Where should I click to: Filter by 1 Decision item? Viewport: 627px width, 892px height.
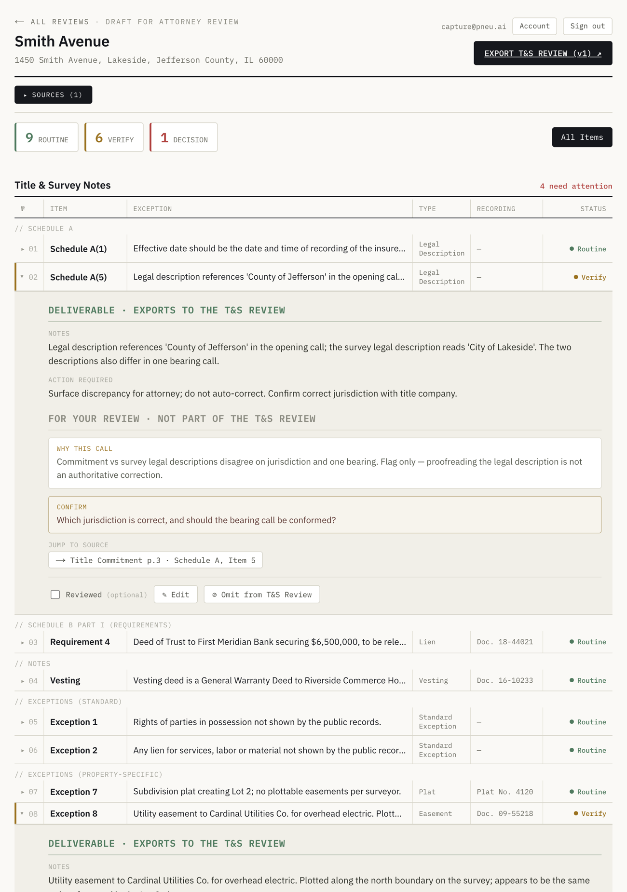pyautogui.click(x=183, y=137)
